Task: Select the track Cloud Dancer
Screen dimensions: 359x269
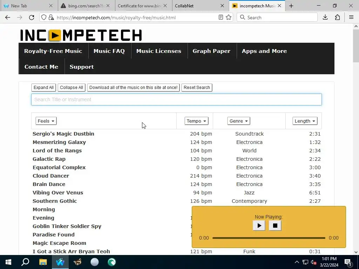Action: coord(51,176)
